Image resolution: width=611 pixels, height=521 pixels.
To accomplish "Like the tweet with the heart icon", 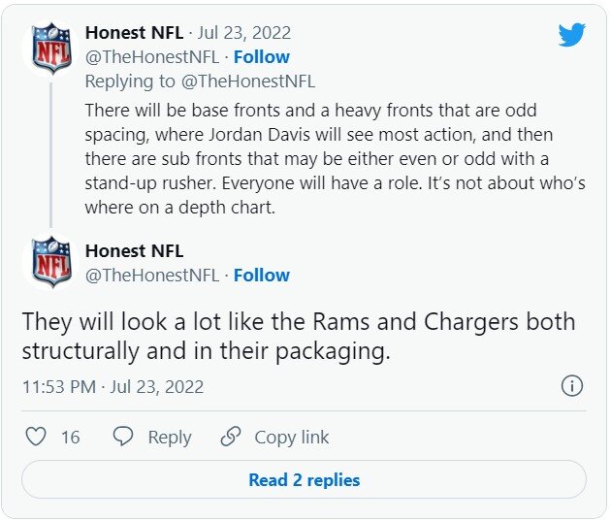I will click(x=36, y=437).
